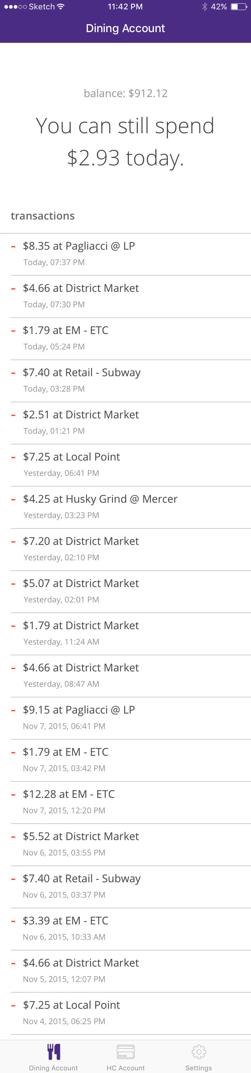
Task: Tap the balance: $912.12 text
Action: point(125,93)
